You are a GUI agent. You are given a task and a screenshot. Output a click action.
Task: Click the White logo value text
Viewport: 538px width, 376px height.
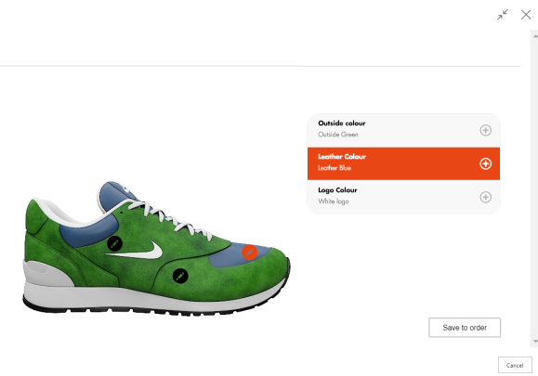[334, 201]
